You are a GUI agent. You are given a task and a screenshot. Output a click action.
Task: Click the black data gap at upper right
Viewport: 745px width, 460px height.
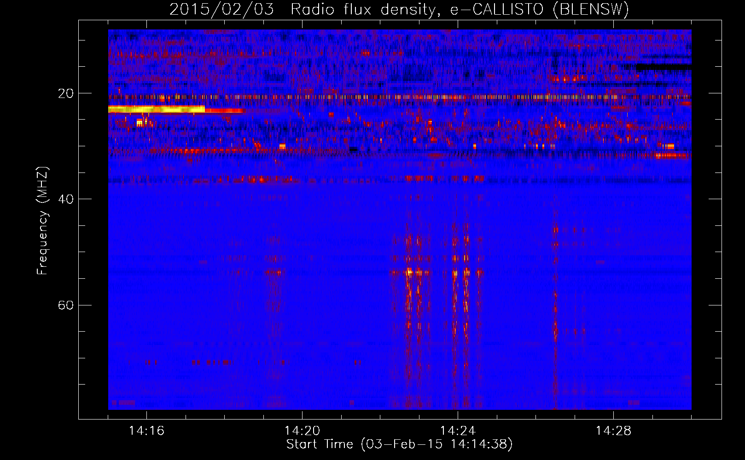(x=663, y=67)
